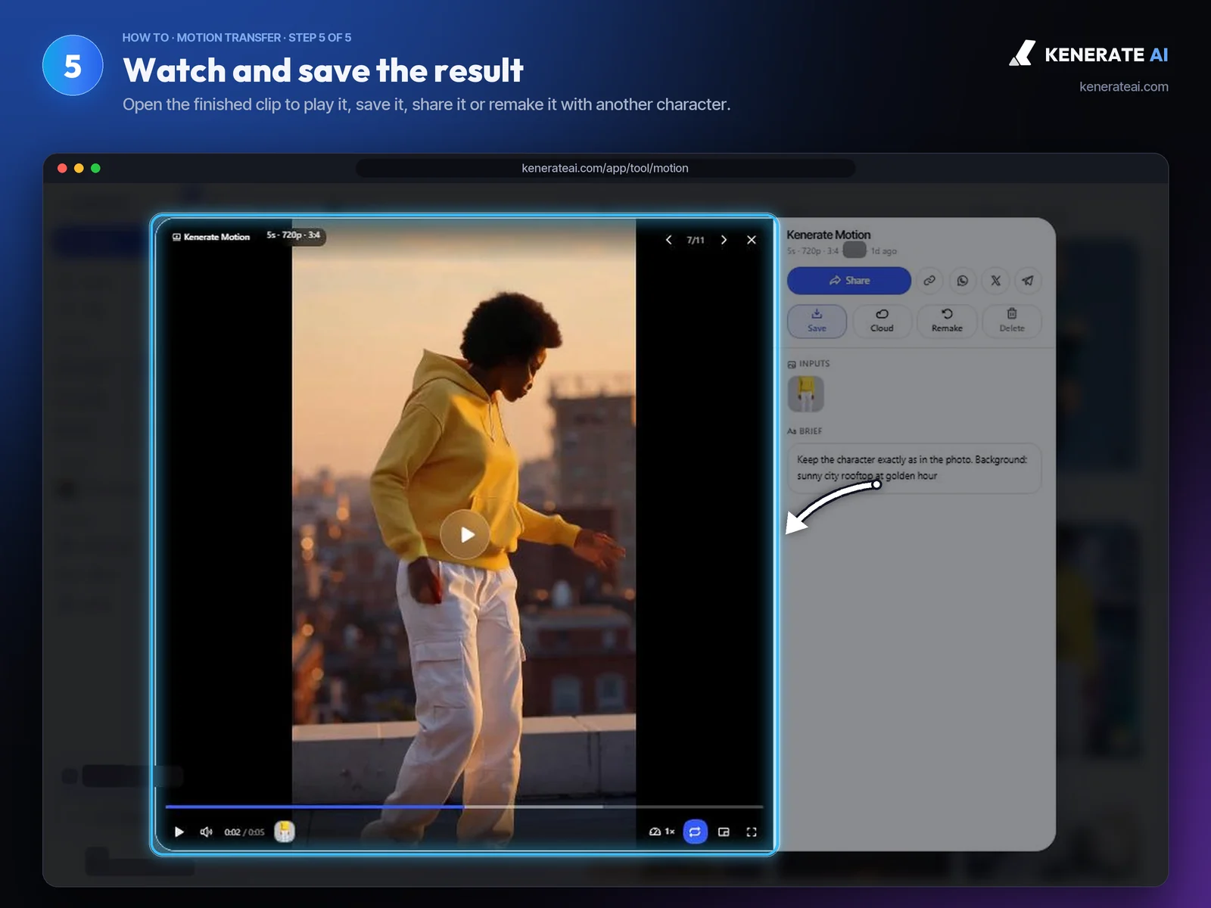The width and height of the screenshot is (1211, 908).
Task: Share the clip via Telegram icon
Action: point(1028,281)
